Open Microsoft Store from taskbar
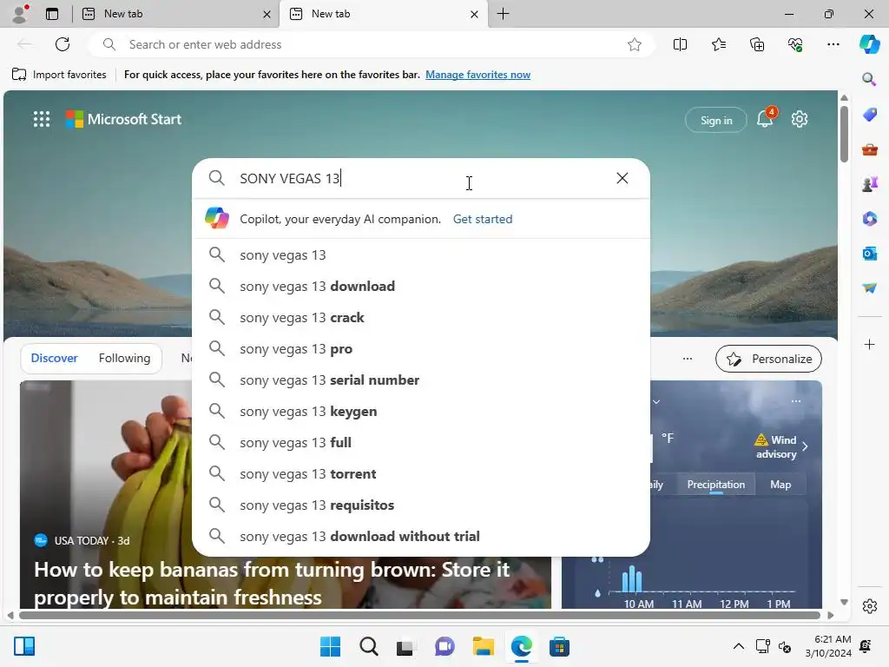889x667 pixels. [x=559, y=646]
